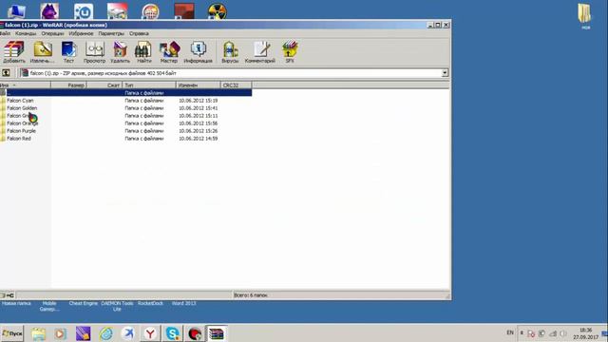Sort by the Изменён column header
Image resolution: width=608 pixels, height=342 pixels.
click(199, 85)
